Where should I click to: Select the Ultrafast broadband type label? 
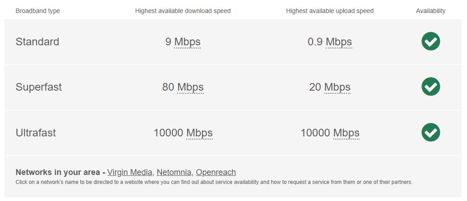36,133
